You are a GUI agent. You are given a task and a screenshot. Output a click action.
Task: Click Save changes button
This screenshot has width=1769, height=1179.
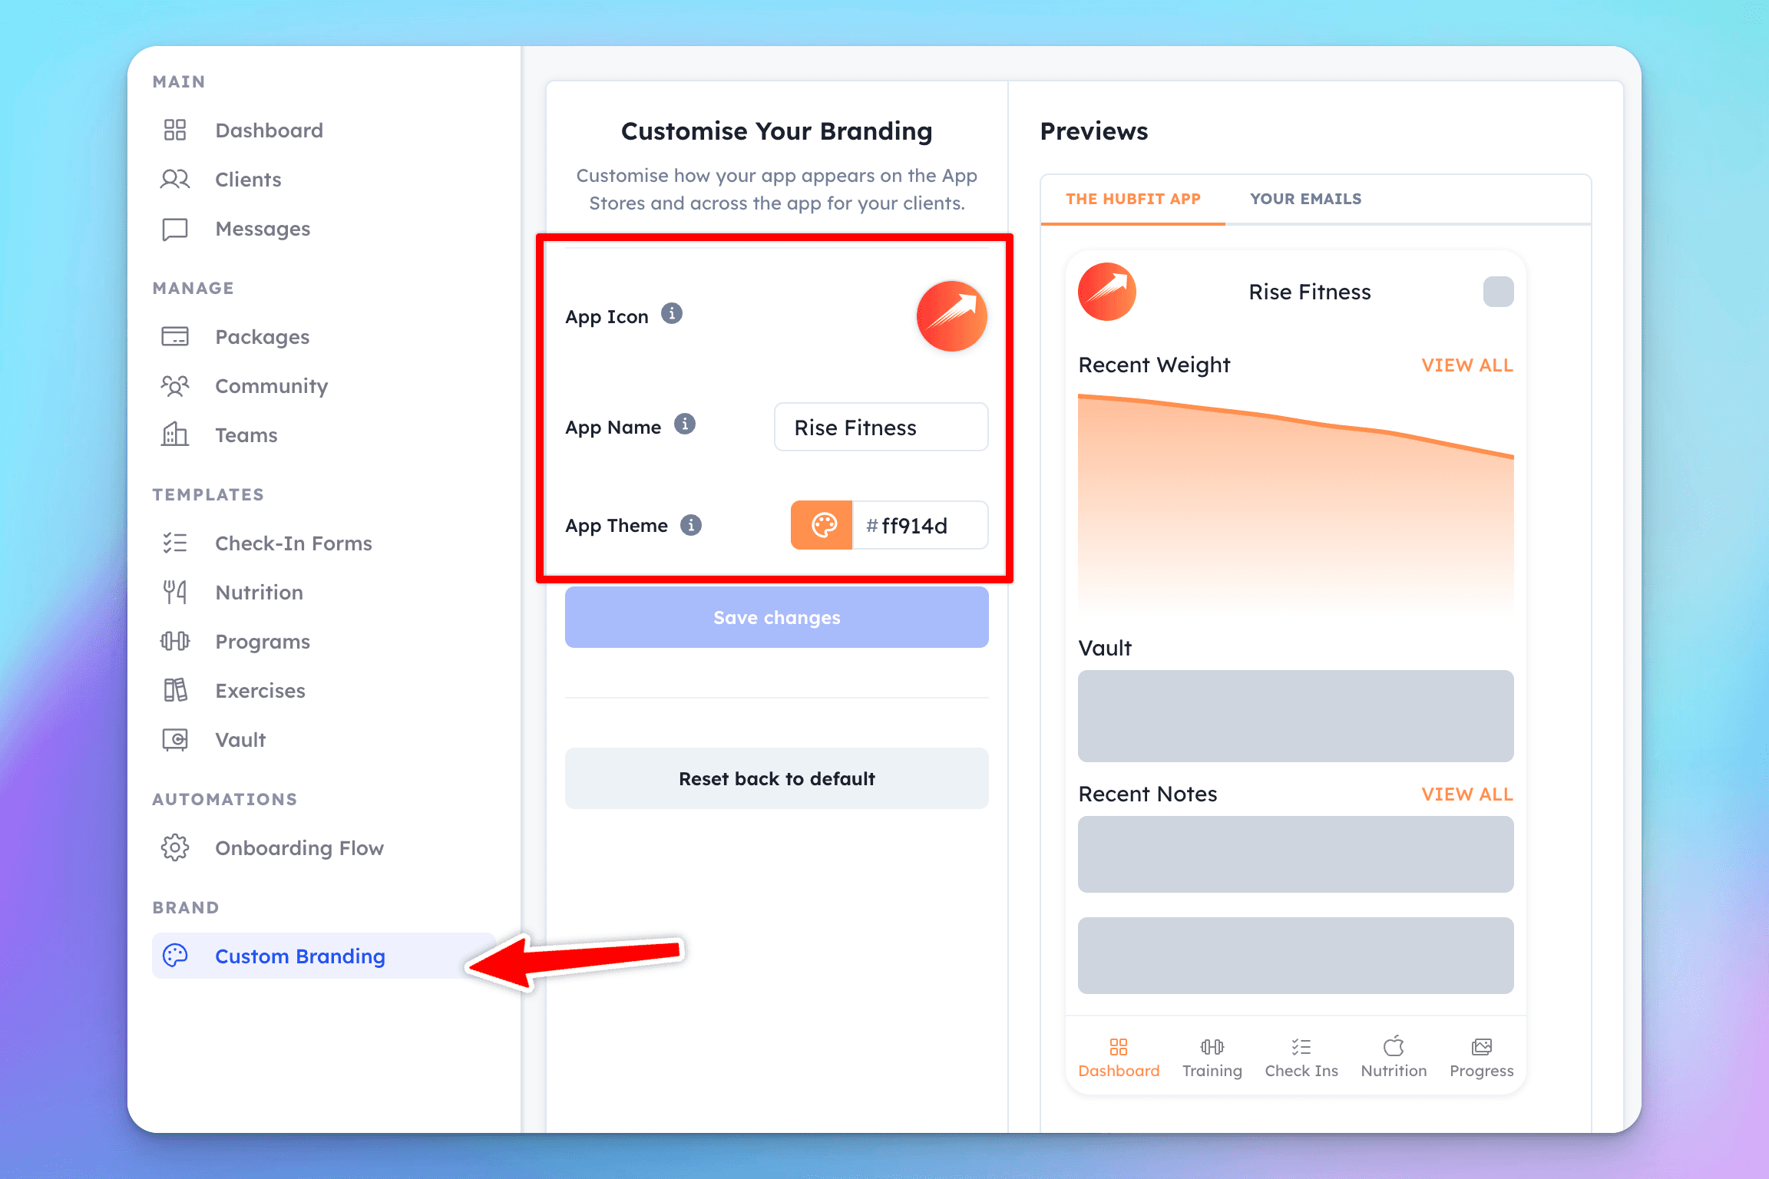coord(776,616)
